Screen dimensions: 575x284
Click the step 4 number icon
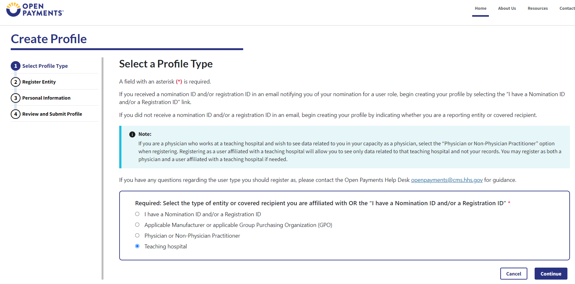(15, 114)
